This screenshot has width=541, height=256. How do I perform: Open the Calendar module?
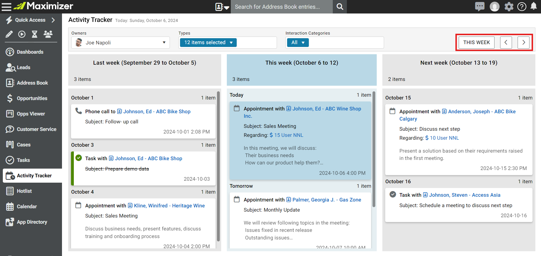[x=31, y=207]
